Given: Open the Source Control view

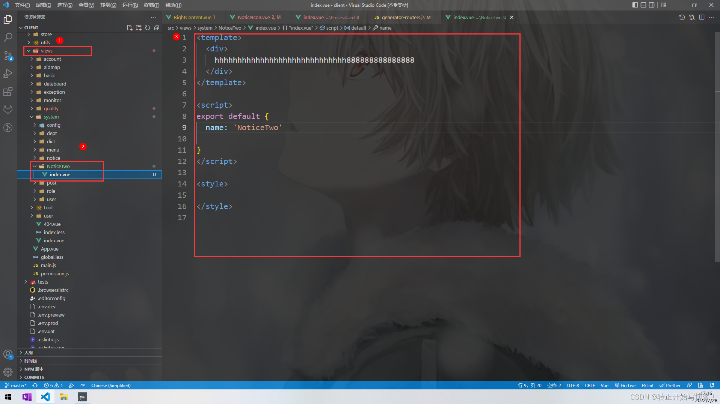Looking at the screenshot, I should [x=8, y=56].
